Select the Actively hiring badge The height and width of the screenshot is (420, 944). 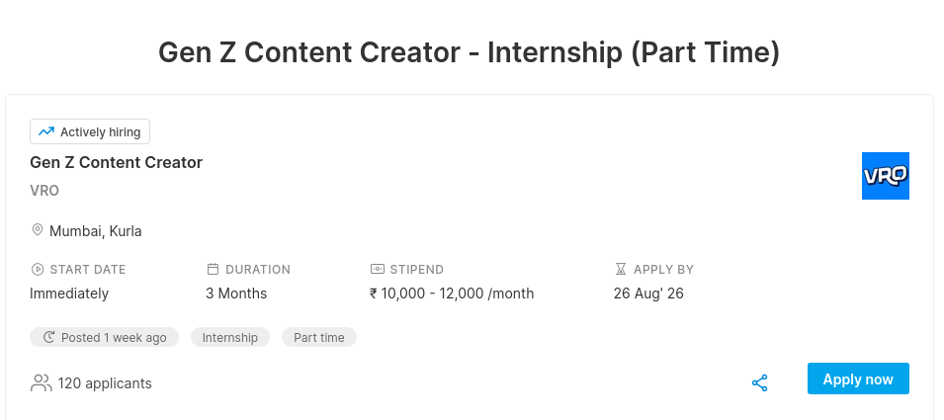point(90,131)
